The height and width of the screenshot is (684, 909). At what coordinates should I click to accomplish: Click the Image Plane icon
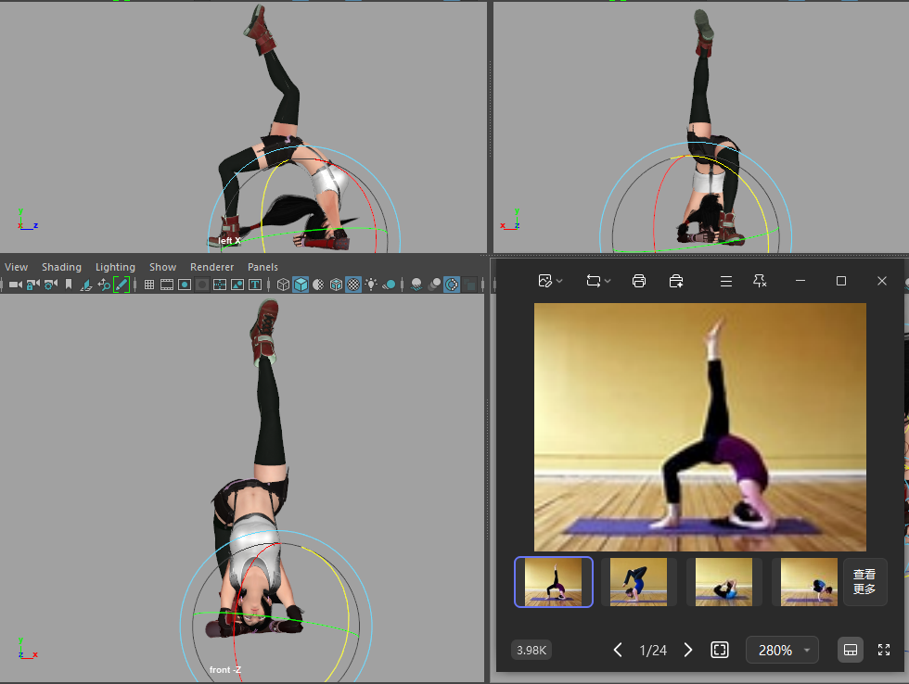click(86, 285)
